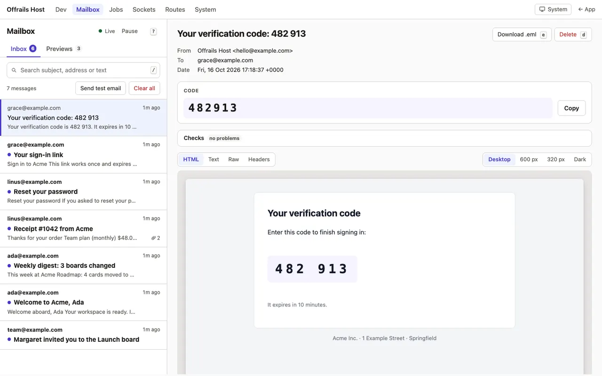Screen dimensions: 602x376
Task: Switch to the Previews tab
Action: pyautogui.click(x=63, y=49)
